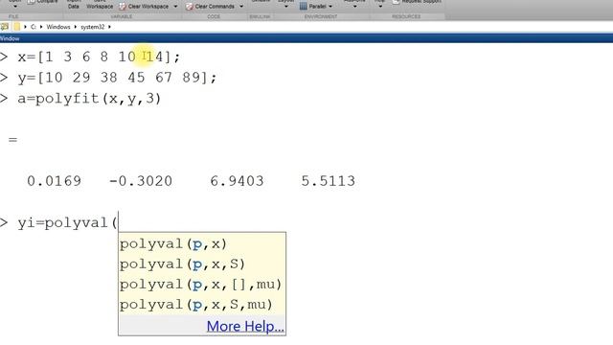The image size is (613, 345).
Task: Click the a=polyfit(x,y,3) line
Action: (89, 99)
